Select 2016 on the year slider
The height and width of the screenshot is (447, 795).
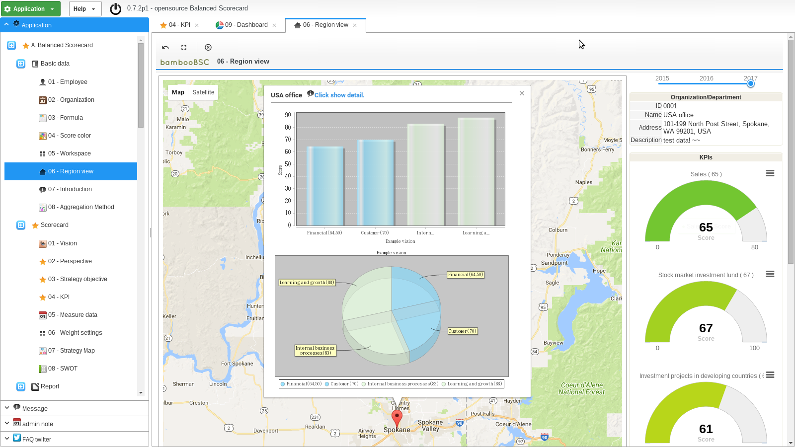click(x=706, y=78)
